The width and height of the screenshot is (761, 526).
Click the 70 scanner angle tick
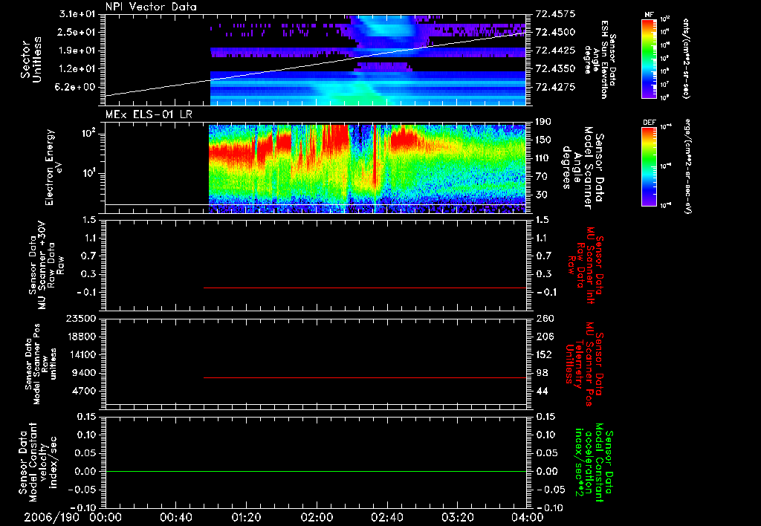(542, 177)
